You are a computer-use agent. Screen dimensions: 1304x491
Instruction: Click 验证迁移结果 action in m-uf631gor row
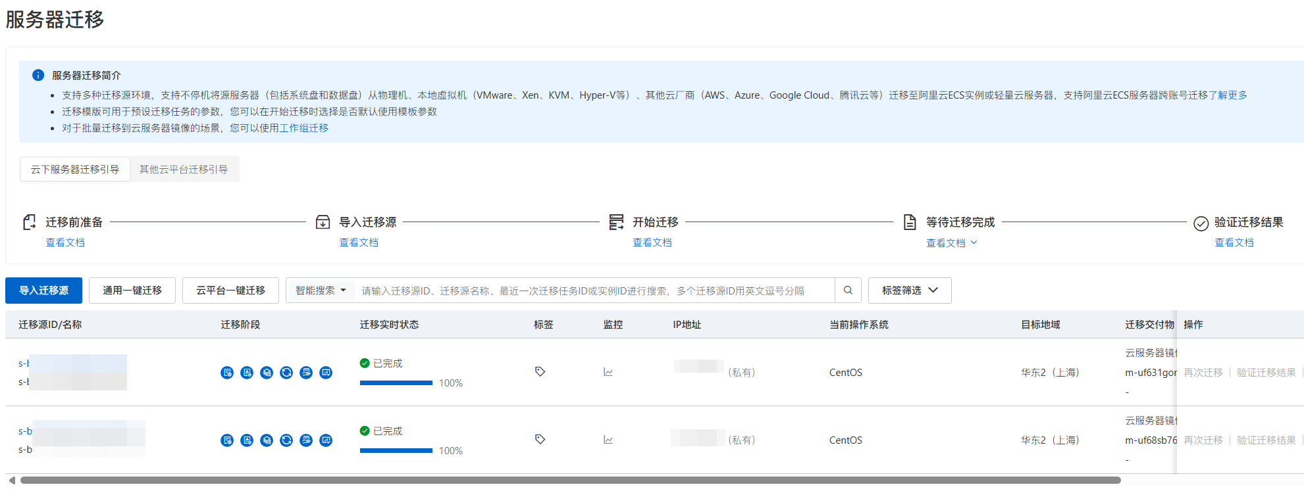[x=1266, y=373]
